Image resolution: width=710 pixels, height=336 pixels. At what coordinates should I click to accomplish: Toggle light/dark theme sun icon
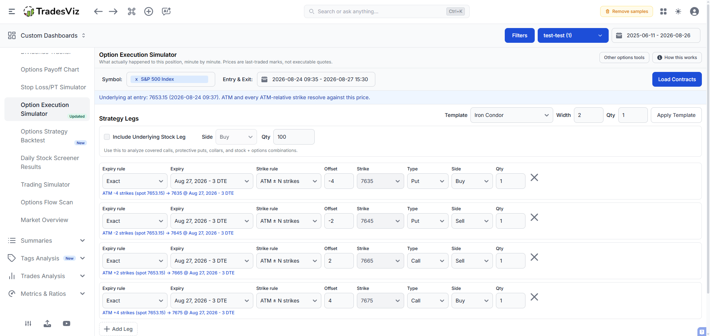click(x=678, y=11)
